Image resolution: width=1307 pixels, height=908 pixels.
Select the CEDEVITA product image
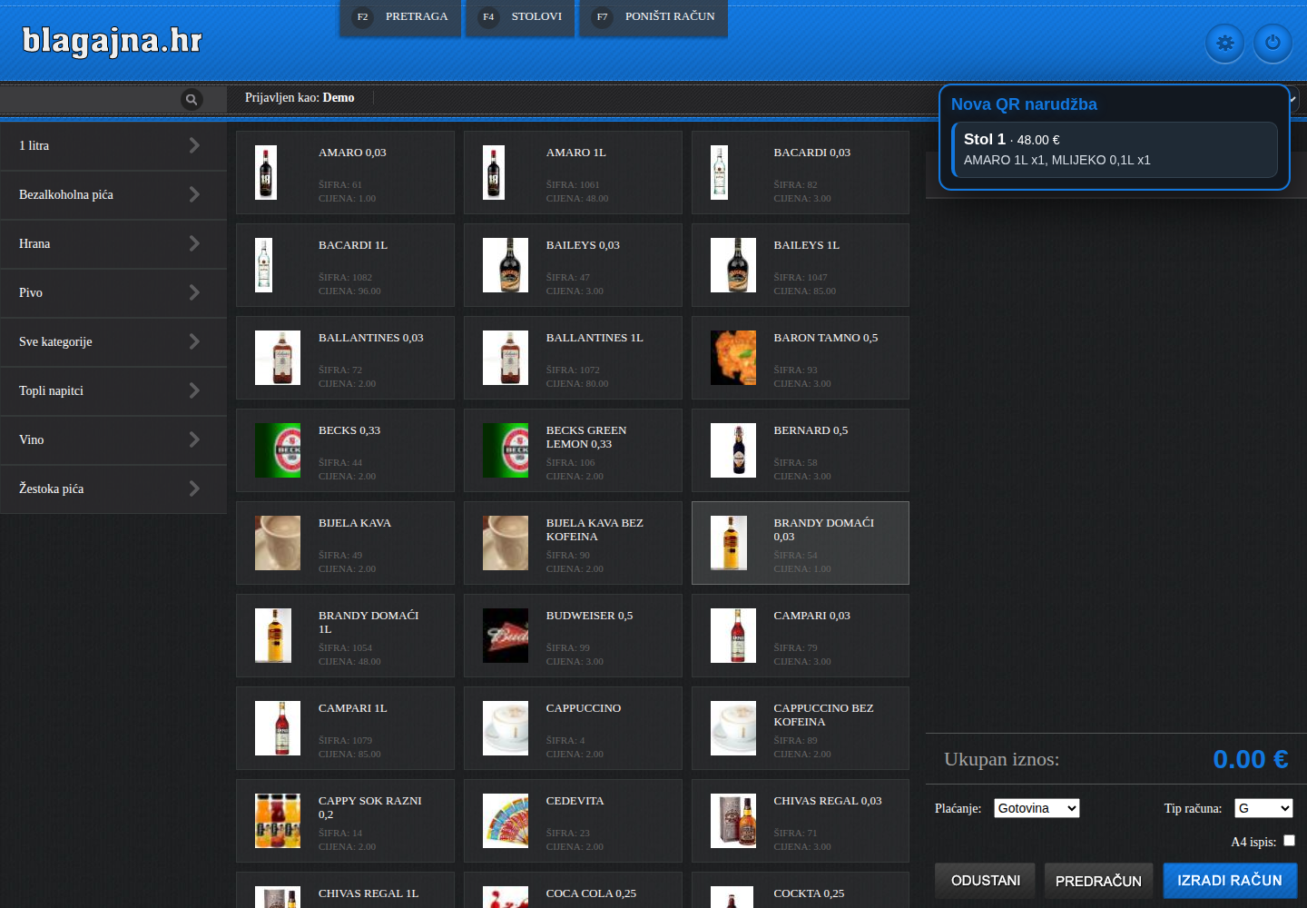(x=506, y=821)
